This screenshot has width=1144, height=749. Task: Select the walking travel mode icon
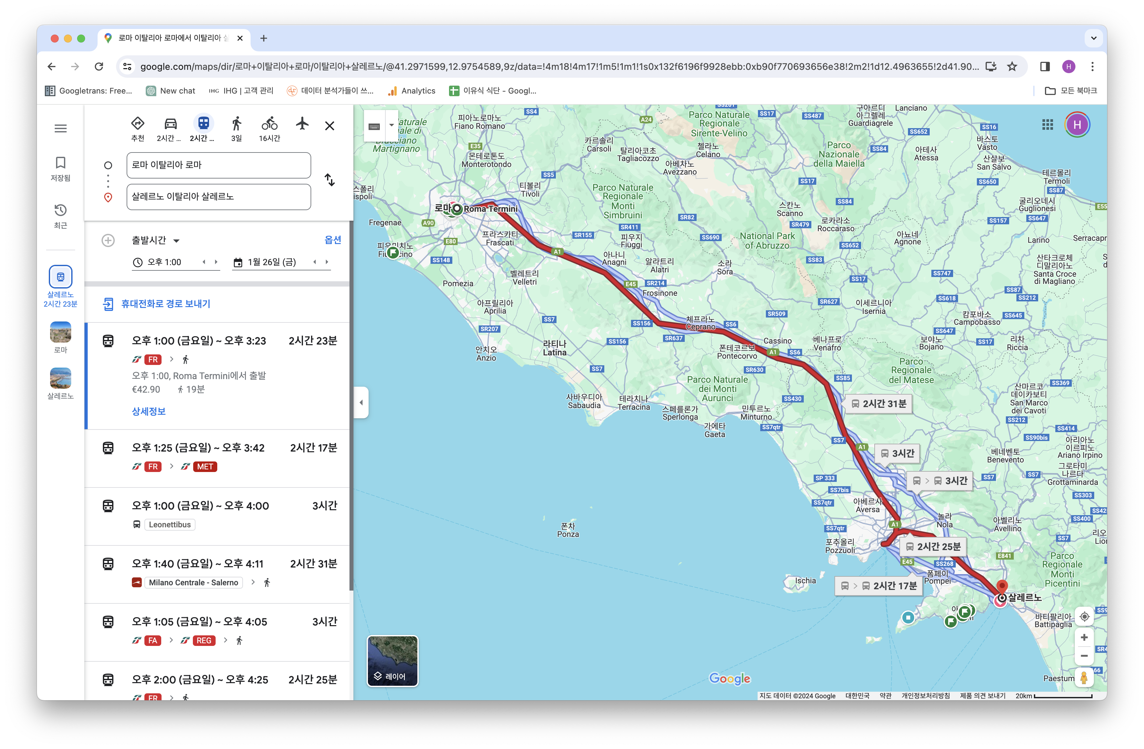(x=236, y=124)
